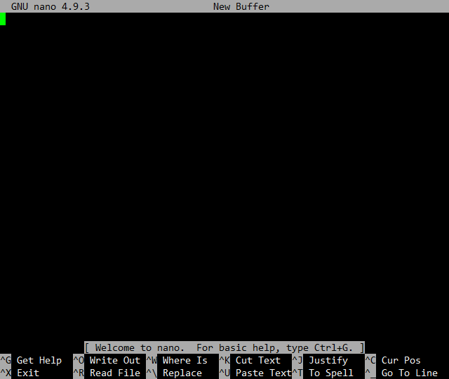Click the Write Out shortcut label
This screenshot has width=449, height=379.
[x=115, y=360]
